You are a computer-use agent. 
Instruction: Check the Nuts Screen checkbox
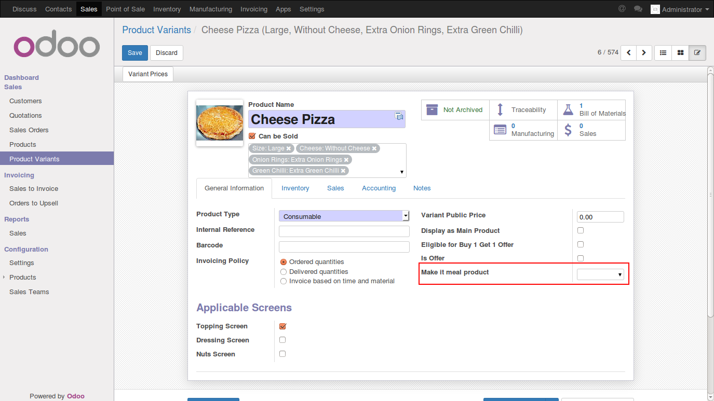pyautogui.click(x=282, y=354)
